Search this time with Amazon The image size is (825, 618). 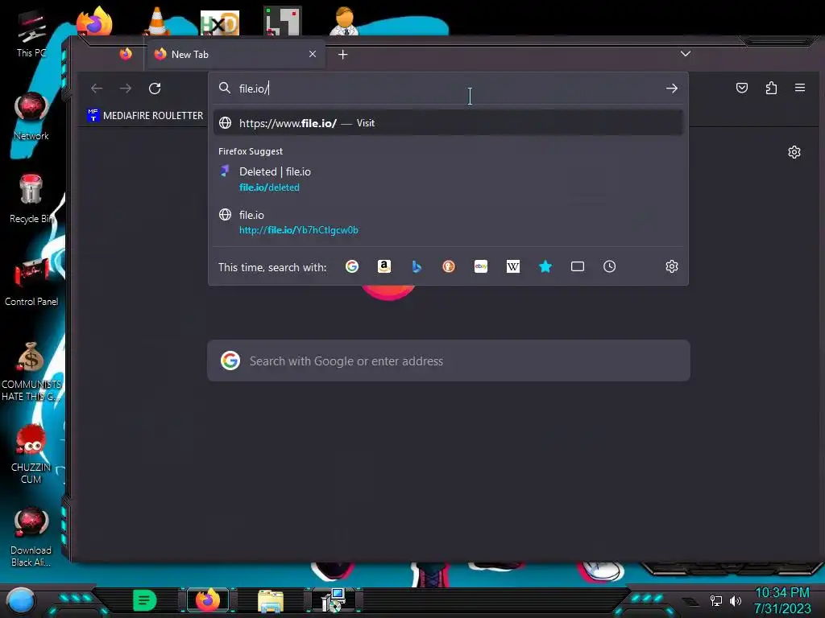tap(384, 266)
